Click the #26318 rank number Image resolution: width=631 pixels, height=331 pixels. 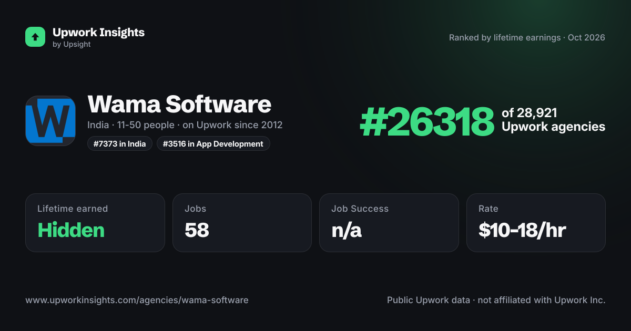click(x=427, y=121)
